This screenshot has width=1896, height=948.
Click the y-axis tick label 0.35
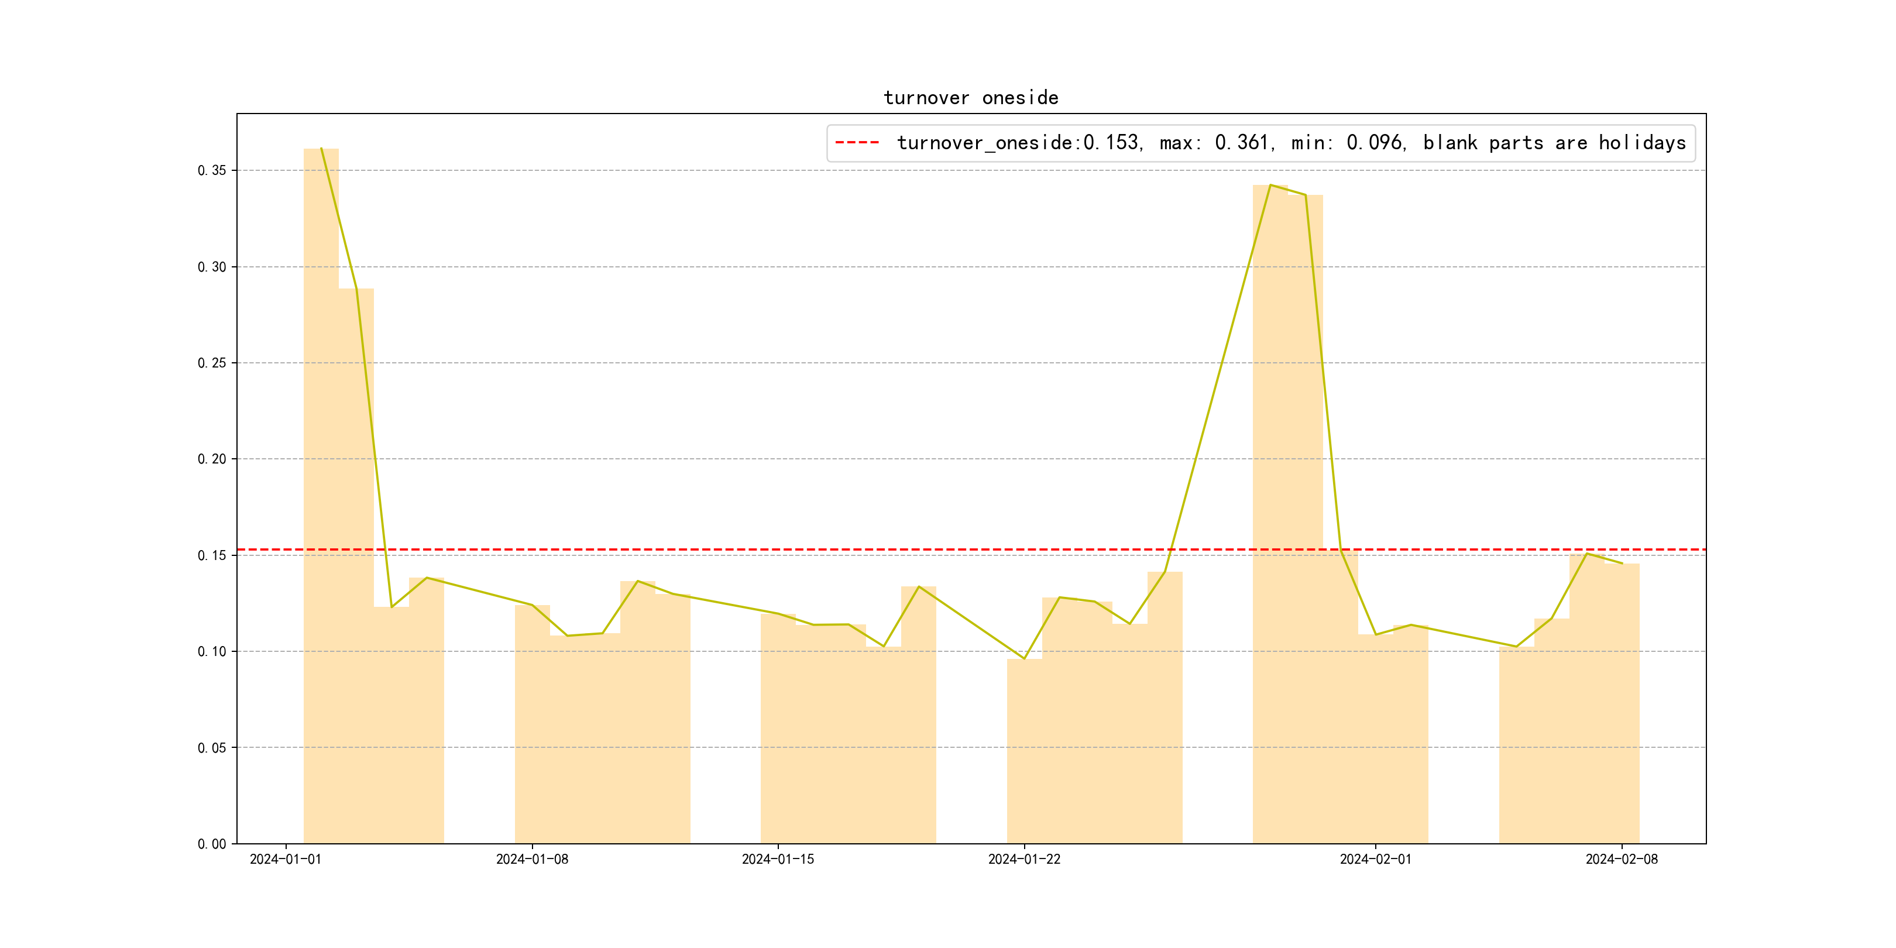coord(211,171)
